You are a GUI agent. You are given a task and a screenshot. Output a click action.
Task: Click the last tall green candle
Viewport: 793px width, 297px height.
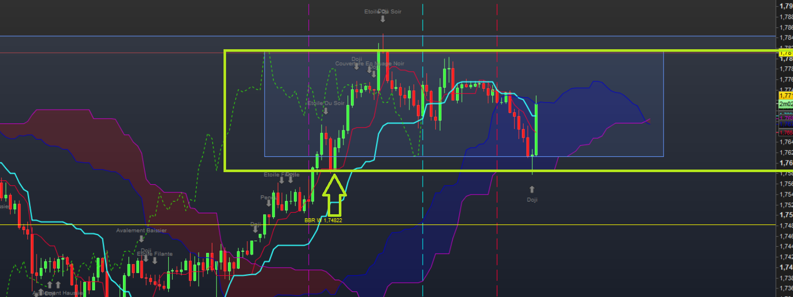(x=536, y=129)
